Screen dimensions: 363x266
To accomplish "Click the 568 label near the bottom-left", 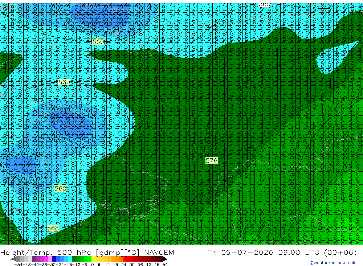I will (53, 228).
